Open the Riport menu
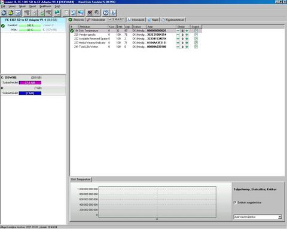Image resolution: width=287 pixels, height=229 pixels. 33,6
